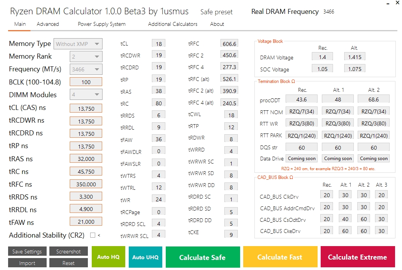
Task: Click the tRRDL ns input field
Action: (x=86, y=209)
